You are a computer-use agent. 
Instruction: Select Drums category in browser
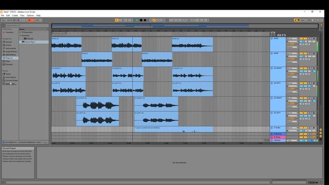pyautogui.click(x=8, y=45)
